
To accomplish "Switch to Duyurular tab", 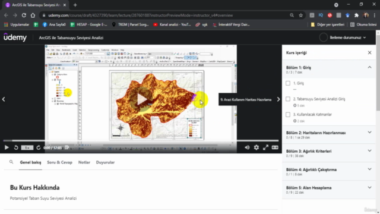I will 105,162.
